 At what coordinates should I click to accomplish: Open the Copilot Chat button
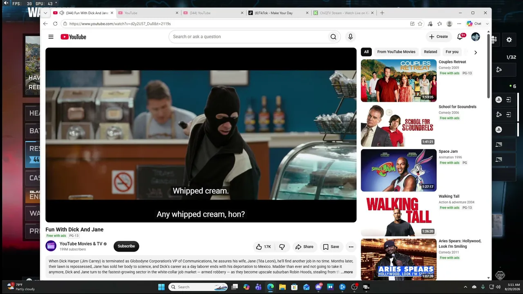[474, 24]
